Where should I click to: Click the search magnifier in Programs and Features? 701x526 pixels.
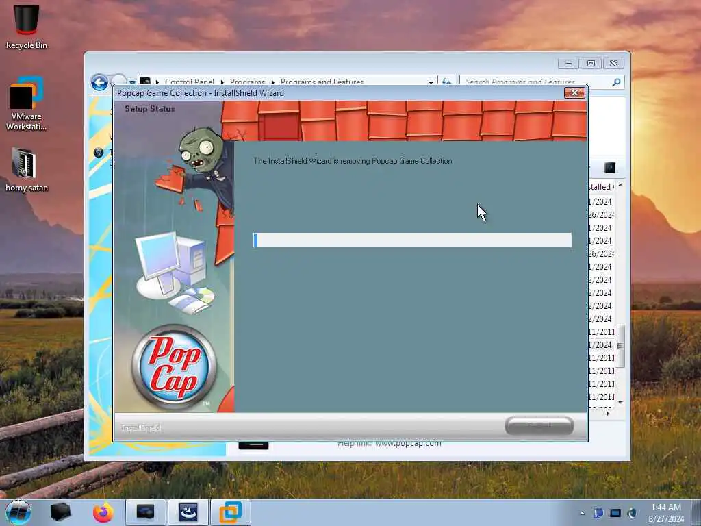[x=616, y=82]
